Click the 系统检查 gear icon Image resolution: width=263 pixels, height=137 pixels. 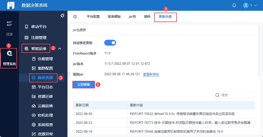pos(34,125)
